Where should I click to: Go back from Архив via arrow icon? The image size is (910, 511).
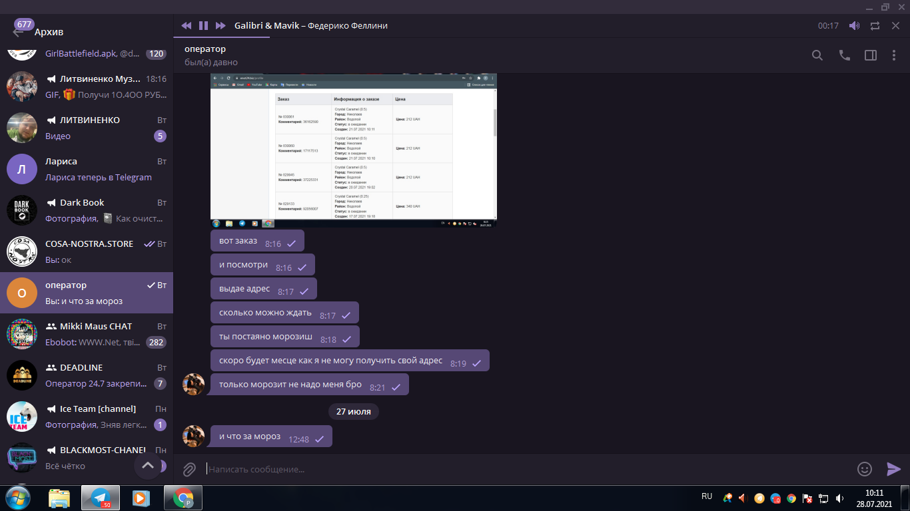(x=19, y=31)
